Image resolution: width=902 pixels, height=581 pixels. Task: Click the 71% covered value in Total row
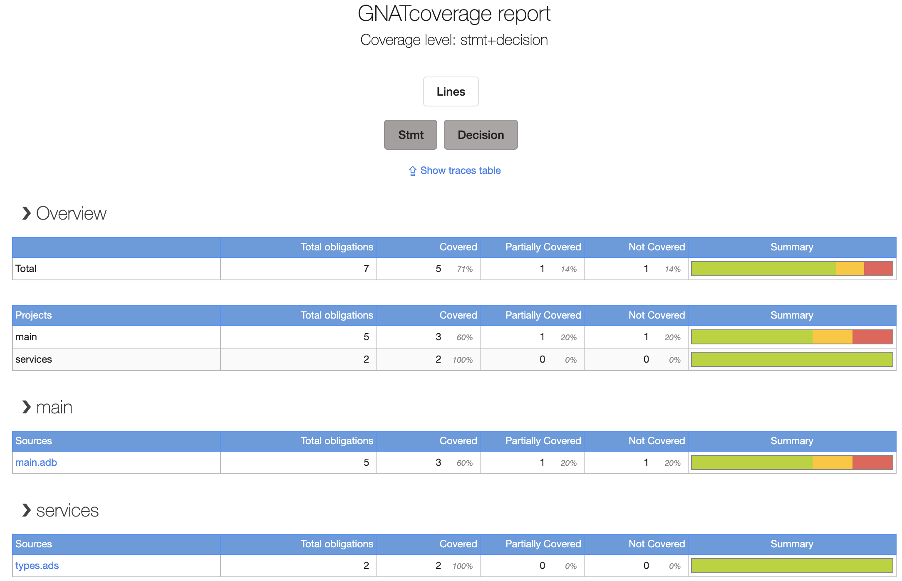pyautogui.click(x=465, y=269)
